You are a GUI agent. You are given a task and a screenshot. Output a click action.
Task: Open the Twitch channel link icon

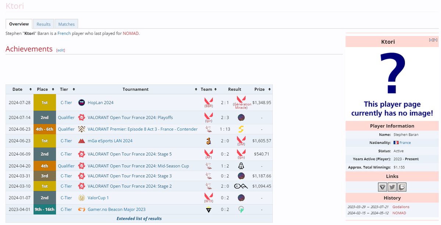click(402, 187)
